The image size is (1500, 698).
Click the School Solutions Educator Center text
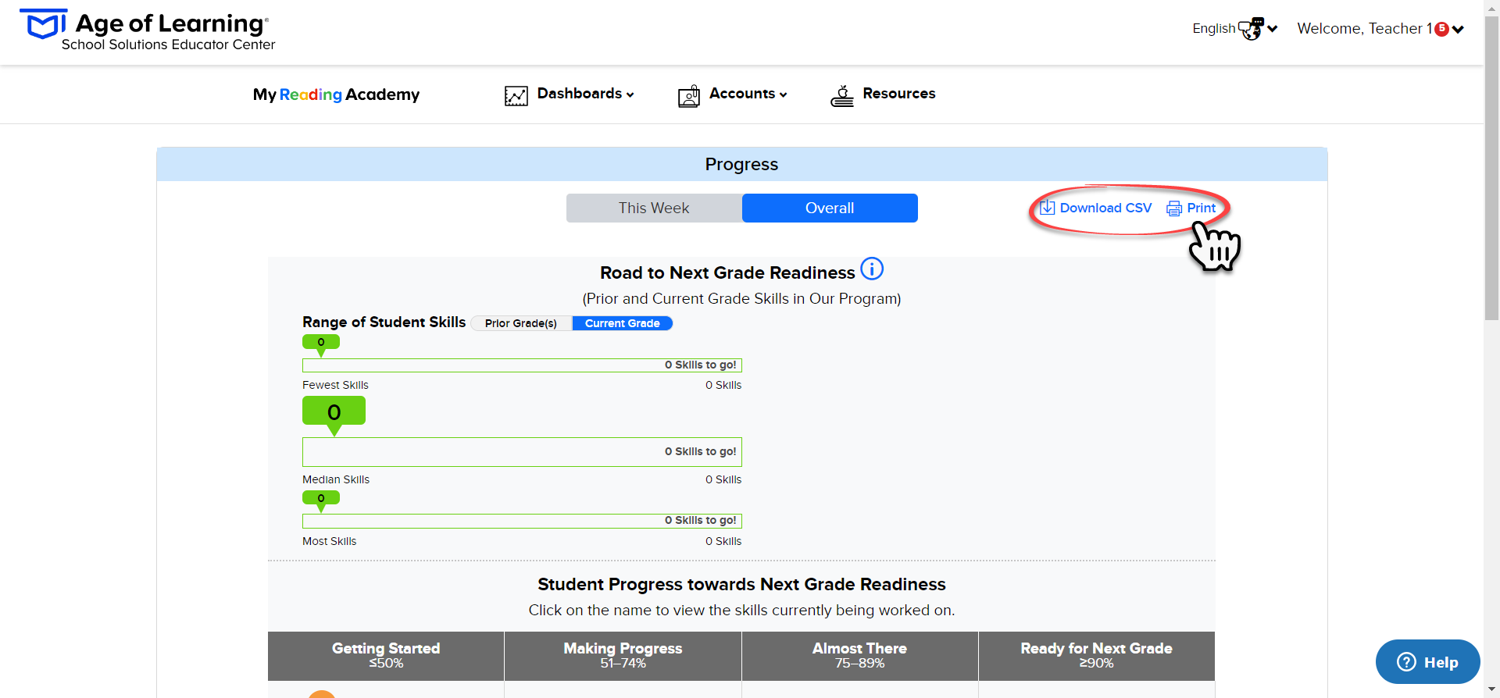pos(168,45)
